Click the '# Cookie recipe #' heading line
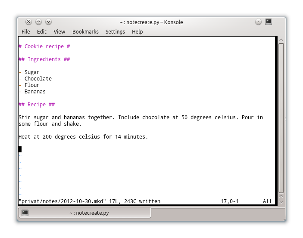This screenshot has height=238, width=303. pyautogui.click(x=44, y=46)
